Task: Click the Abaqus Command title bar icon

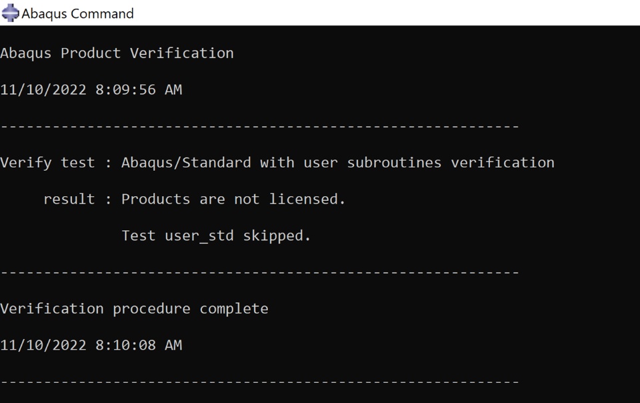Action: [x=11, y=13]
